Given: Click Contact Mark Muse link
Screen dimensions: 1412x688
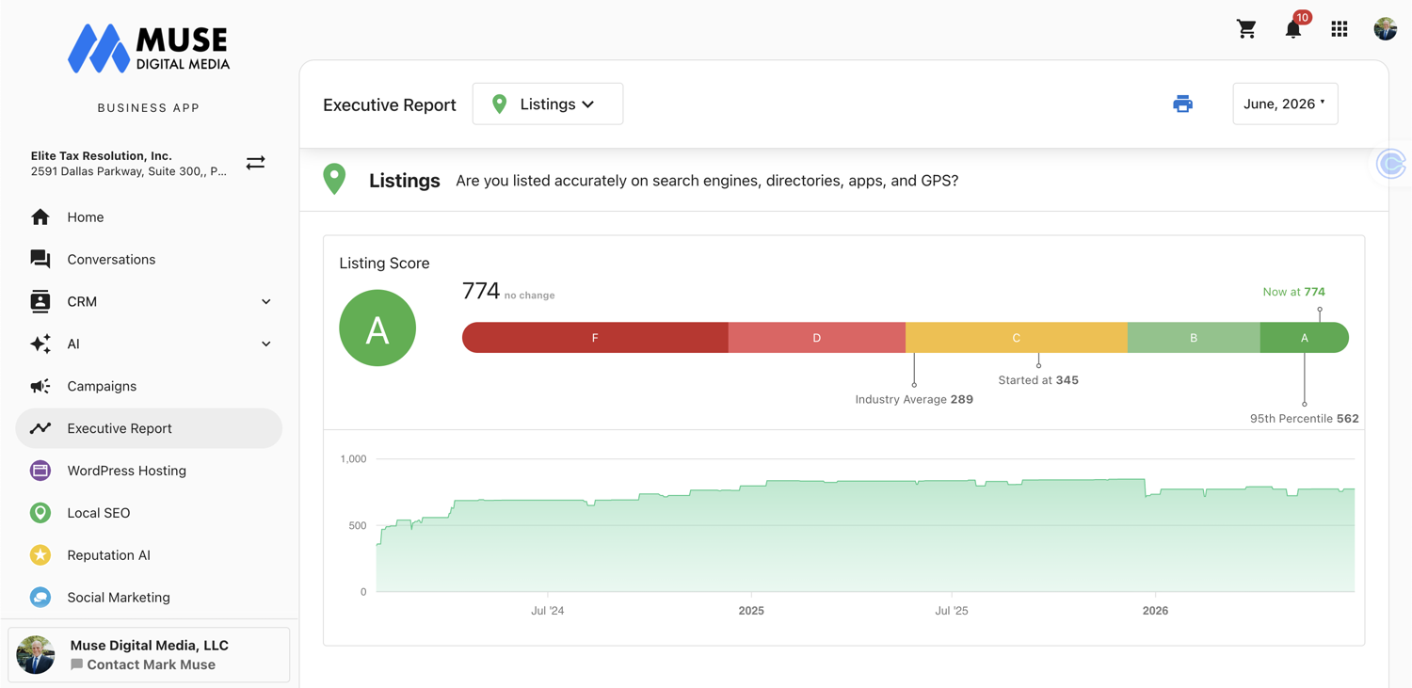Looking at the screenshot, I should (x=143, y=664).
